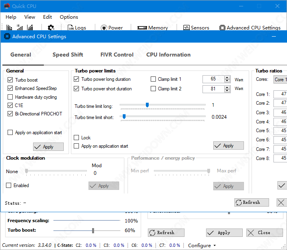
Task: Click the Turbo time limit short slider handle
Action: click(124, 116)
